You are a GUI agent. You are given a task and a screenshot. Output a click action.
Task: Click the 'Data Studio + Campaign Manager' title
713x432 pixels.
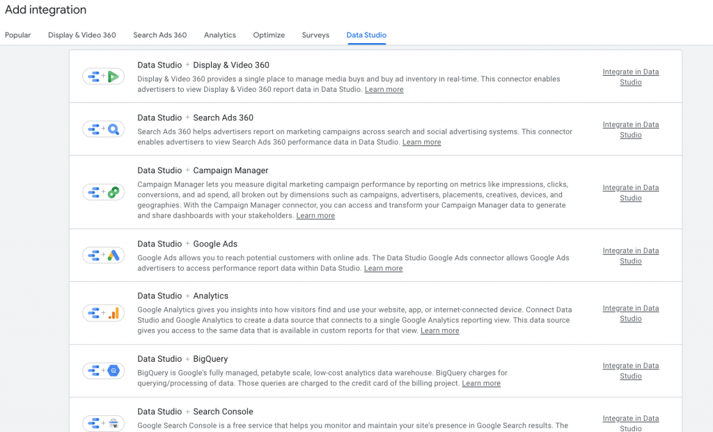(x=203, y=170)
